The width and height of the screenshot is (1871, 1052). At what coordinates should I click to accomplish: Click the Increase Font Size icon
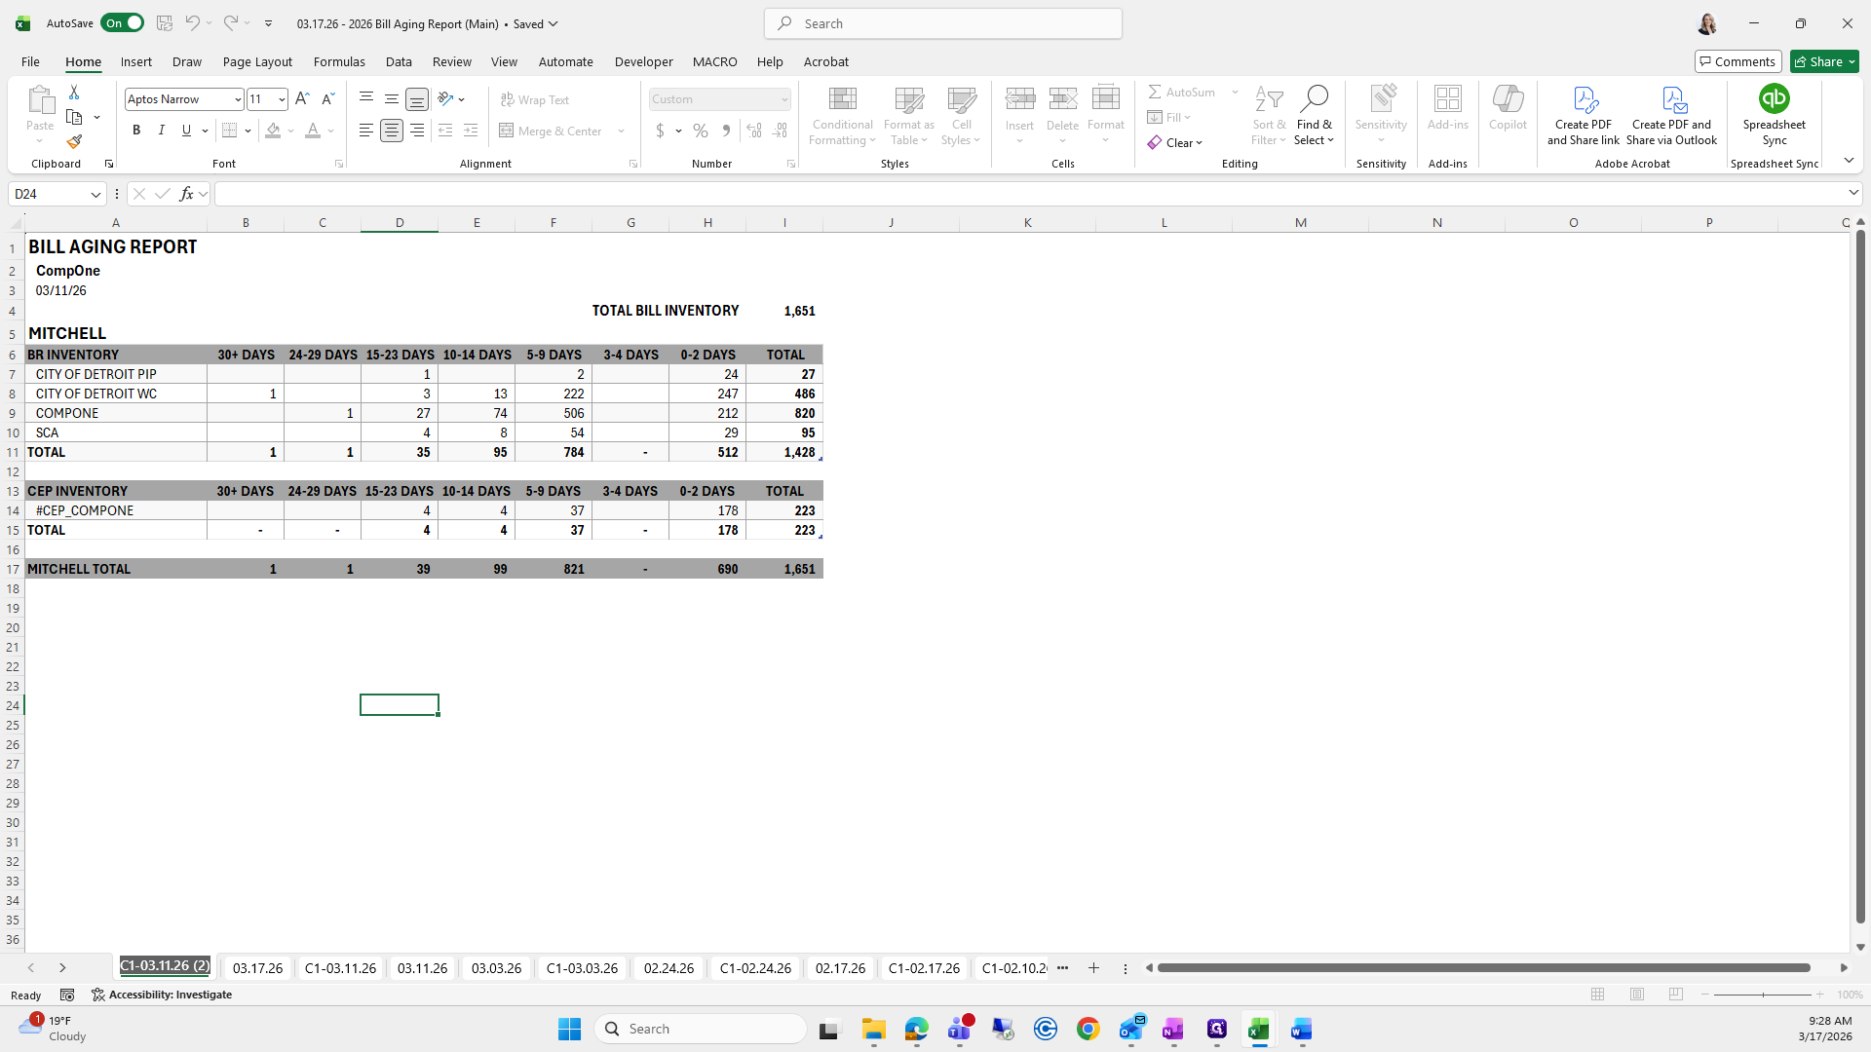pos(302,99)
